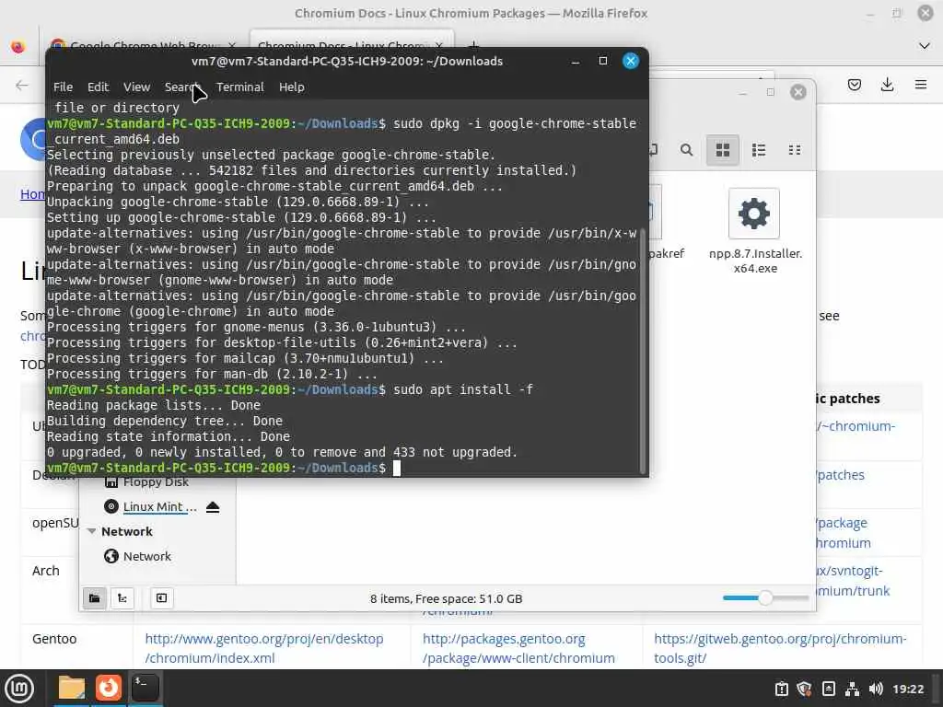The image size is (943, 707).
Task: Show places sidebar via folder button
Action: (x=95, y=598)
